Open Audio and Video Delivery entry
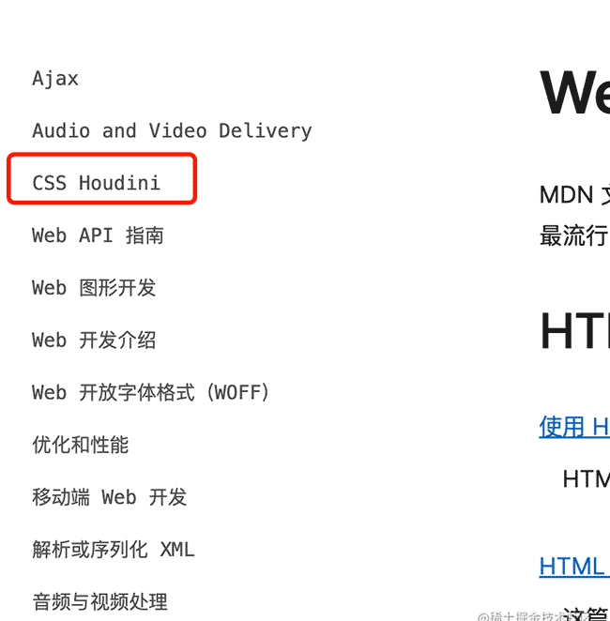610x621 pixels. (172, 130)
